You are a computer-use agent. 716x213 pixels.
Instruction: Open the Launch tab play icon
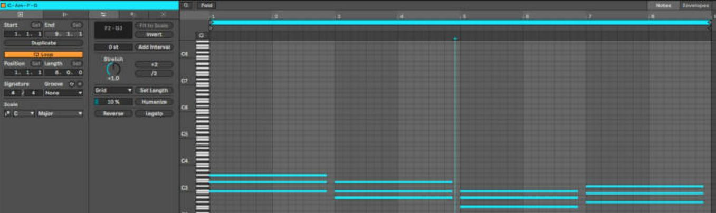[65, 14]
